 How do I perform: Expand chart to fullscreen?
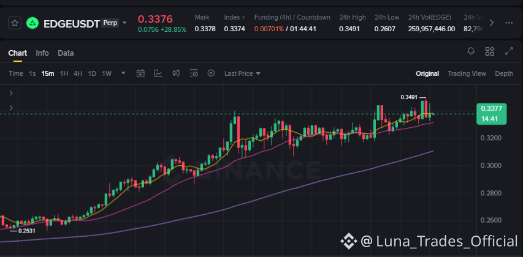(509, 51)
